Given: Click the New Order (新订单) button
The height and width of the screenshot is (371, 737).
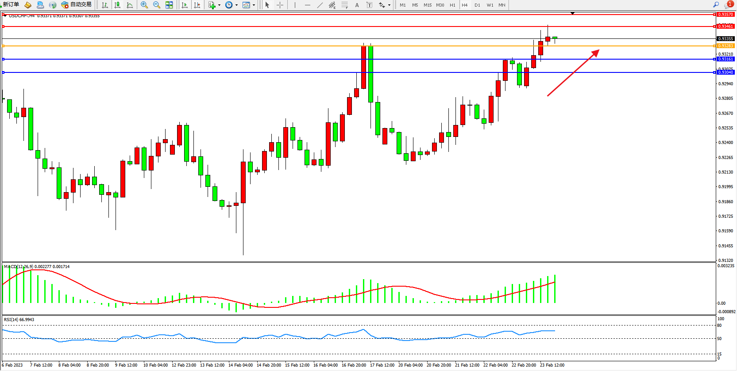Looking at the screenshot, I should [11, 4].
